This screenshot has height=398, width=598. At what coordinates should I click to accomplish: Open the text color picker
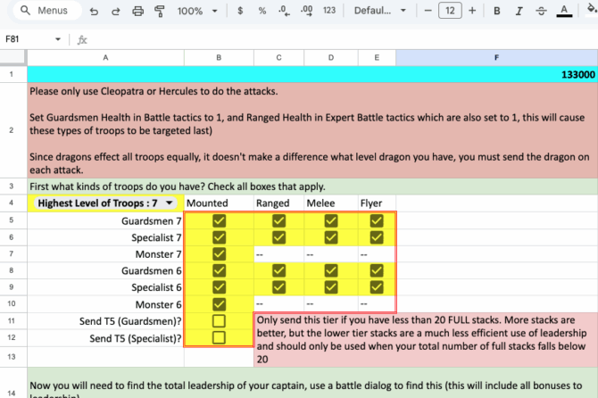click(x=564, y=11)
